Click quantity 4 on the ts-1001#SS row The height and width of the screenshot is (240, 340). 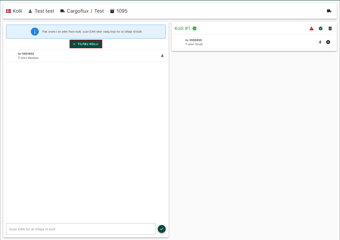click(162, 56)
